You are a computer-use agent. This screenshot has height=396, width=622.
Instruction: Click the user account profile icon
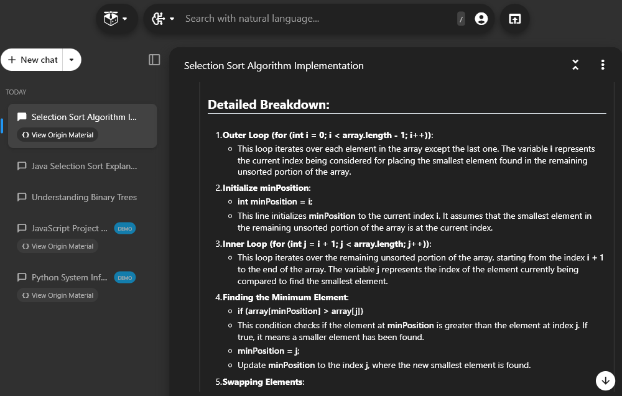[x=481, y=19]
